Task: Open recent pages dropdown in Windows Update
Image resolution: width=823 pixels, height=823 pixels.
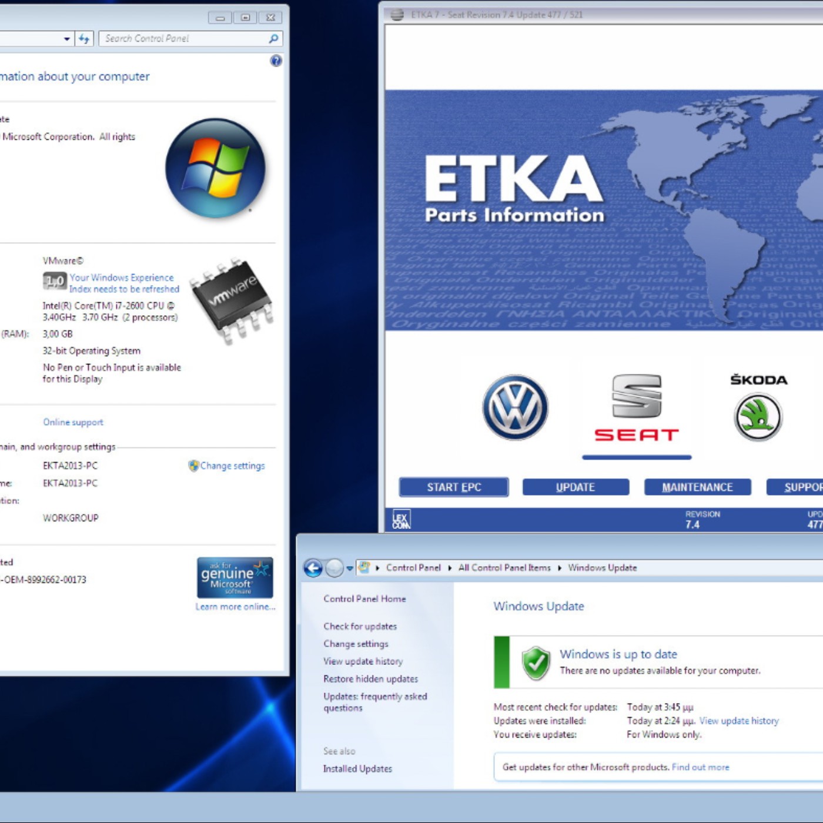Action: (350, 568)
